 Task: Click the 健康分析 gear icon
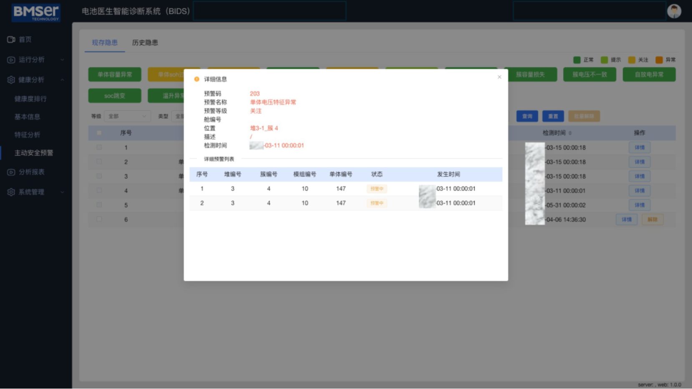click(x=11, y=80)
